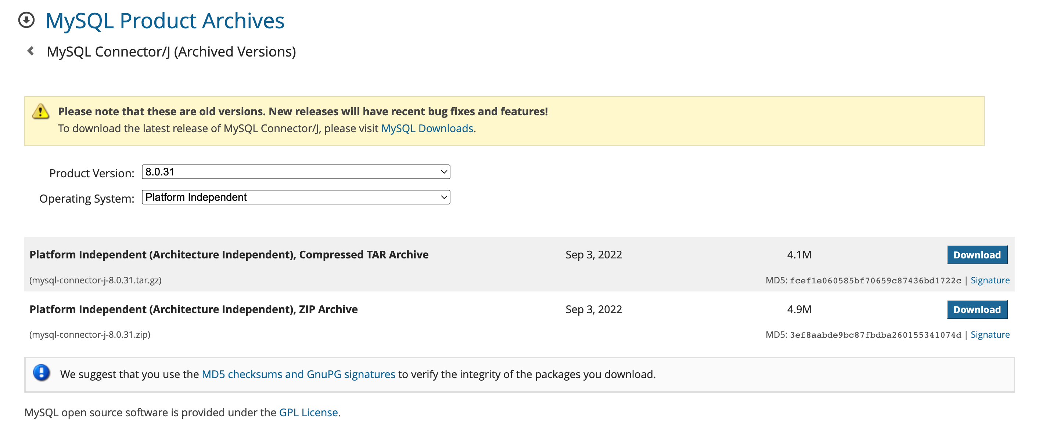
Task: Click the download circle icon beside page title
Action: [26, 20]
